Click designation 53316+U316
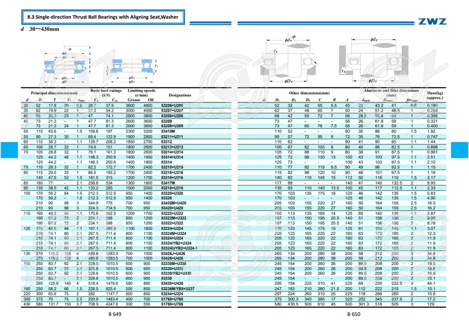Image resolution: width=469 pixels, height=331 pixels. 172,178
